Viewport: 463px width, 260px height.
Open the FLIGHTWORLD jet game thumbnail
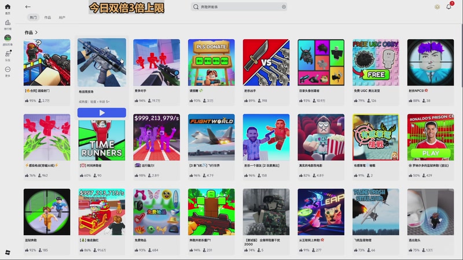(211, 138)
